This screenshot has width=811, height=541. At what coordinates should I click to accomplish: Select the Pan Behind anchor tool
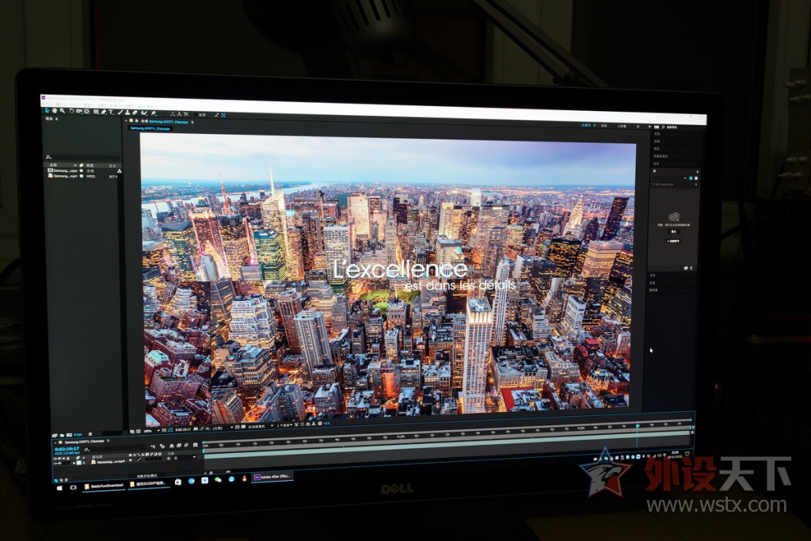tap(86, 111)
